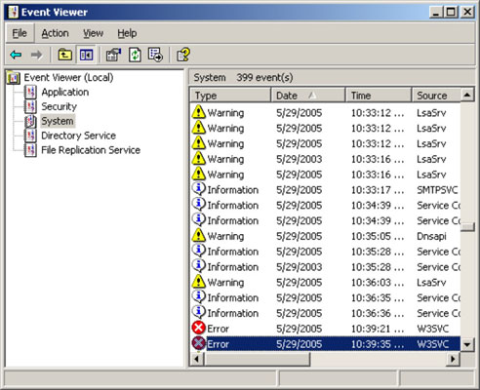Select the Application log in tree
The image size is (480, 390).
point(65,93)
